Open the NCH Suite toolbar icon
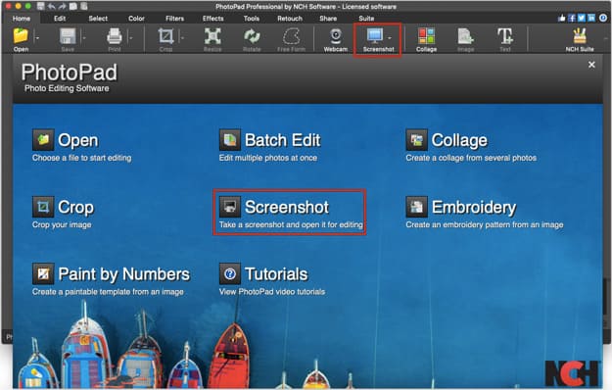This screenshot has width=612, height=390. (x=580, y=36)
